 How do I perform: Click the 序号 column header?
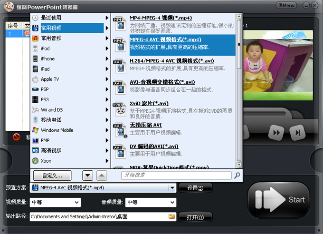(14, 26)
